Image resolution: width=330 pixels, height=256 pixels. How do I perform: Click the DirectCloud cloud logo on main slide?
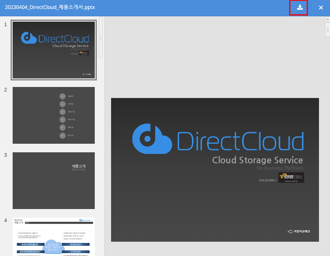point(152,139)
